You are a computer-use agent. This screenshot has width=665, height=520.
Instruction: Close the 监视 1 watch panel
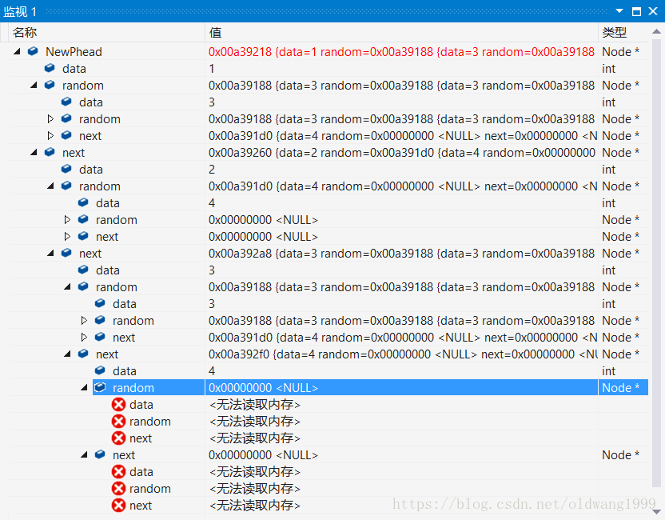point(653,11)
